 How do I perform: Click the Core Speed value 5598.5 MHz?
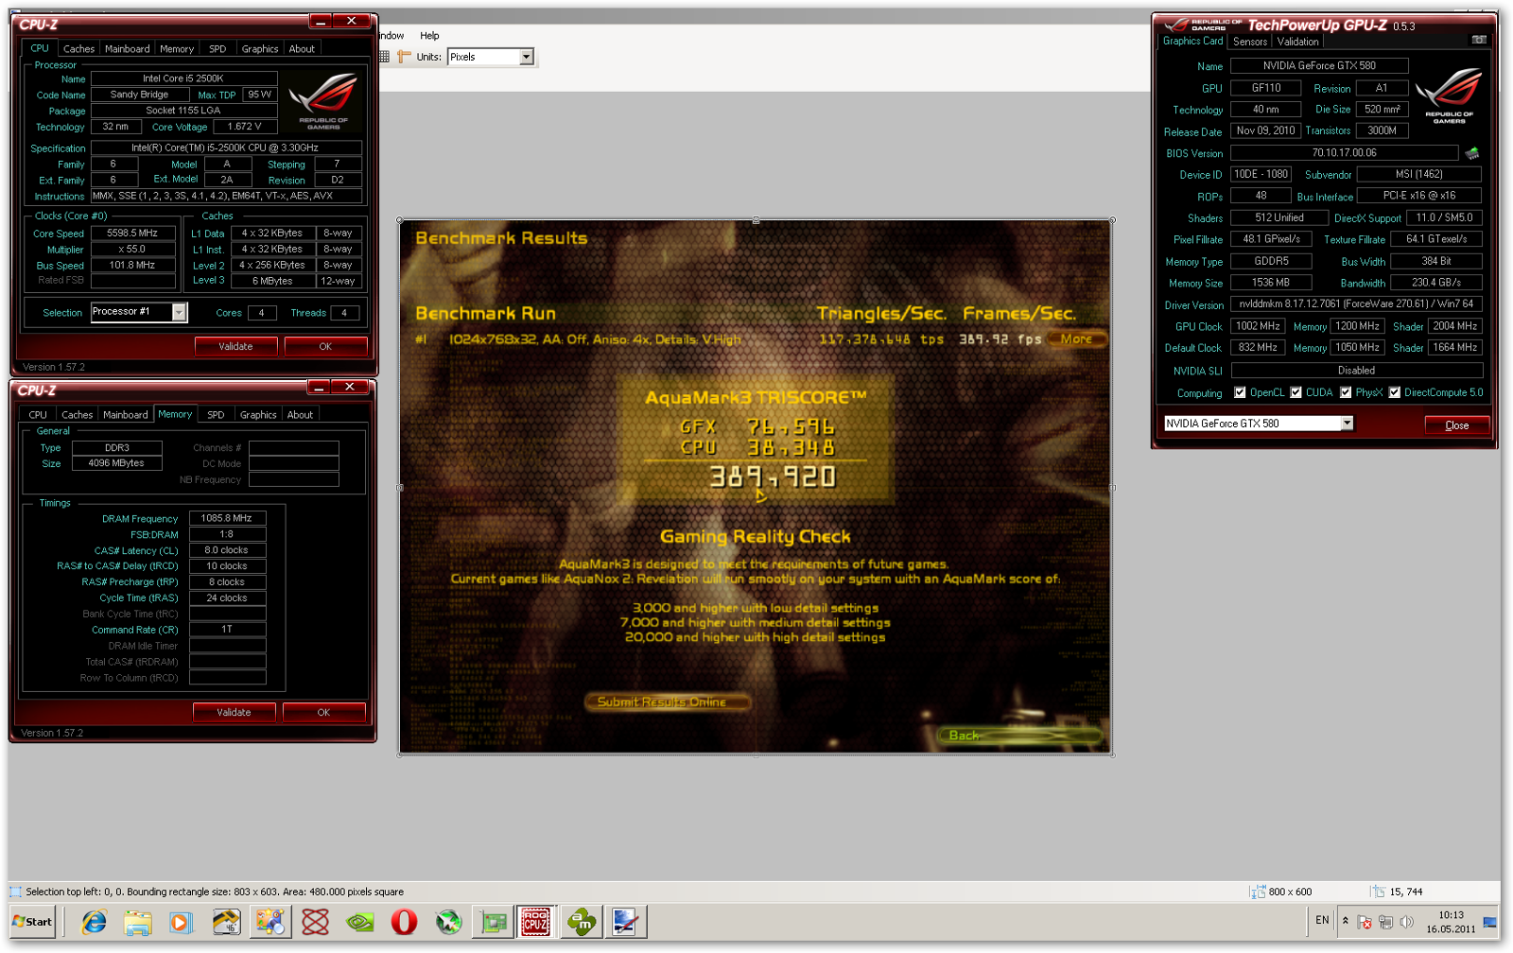coord(132,233)
